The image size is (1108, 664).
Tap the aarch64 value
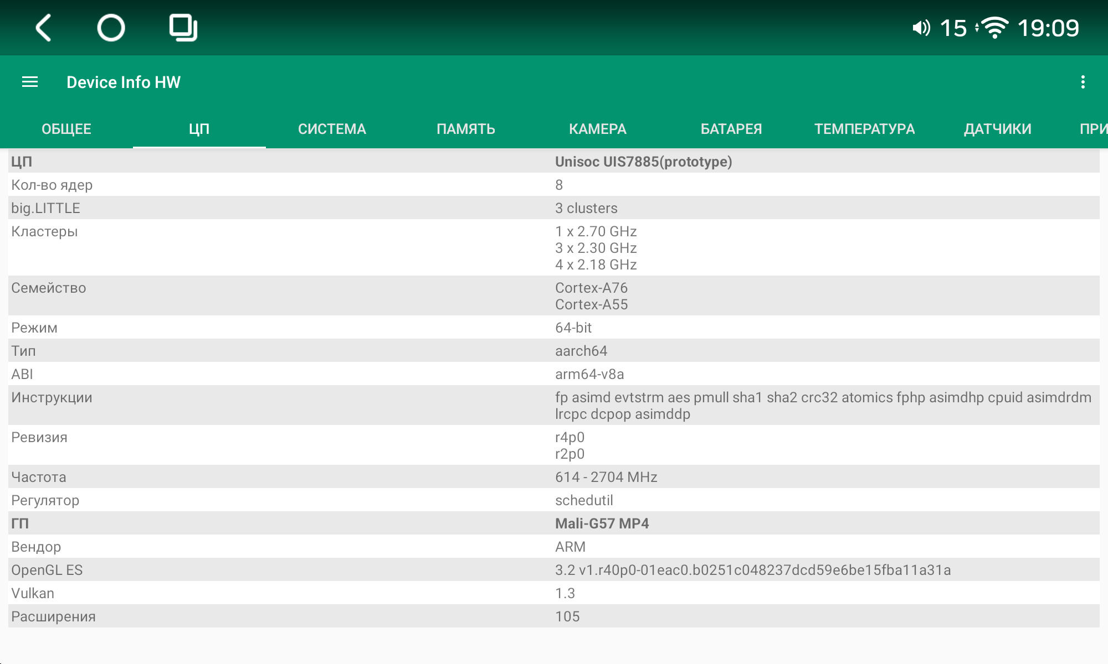point(581,351)
